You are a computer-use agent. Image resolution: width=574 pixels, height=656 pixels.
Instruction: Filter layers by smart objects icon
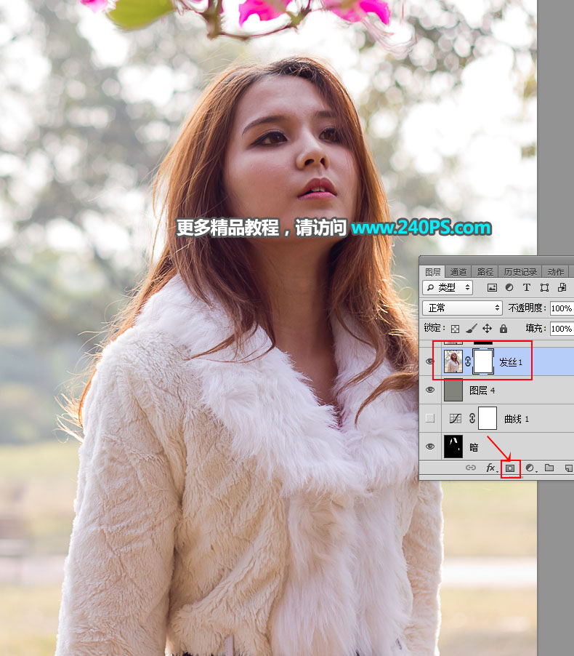point(562,287)
